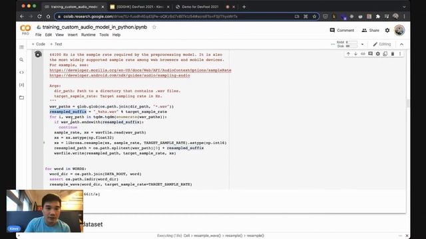Viewport: 426px width, 239px height.
Task: Open more cell actions menu
Action: pyautogui.click(x=400, y=54)
